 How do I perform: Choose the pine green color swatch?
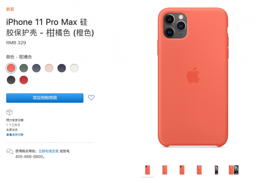[24, 68]
